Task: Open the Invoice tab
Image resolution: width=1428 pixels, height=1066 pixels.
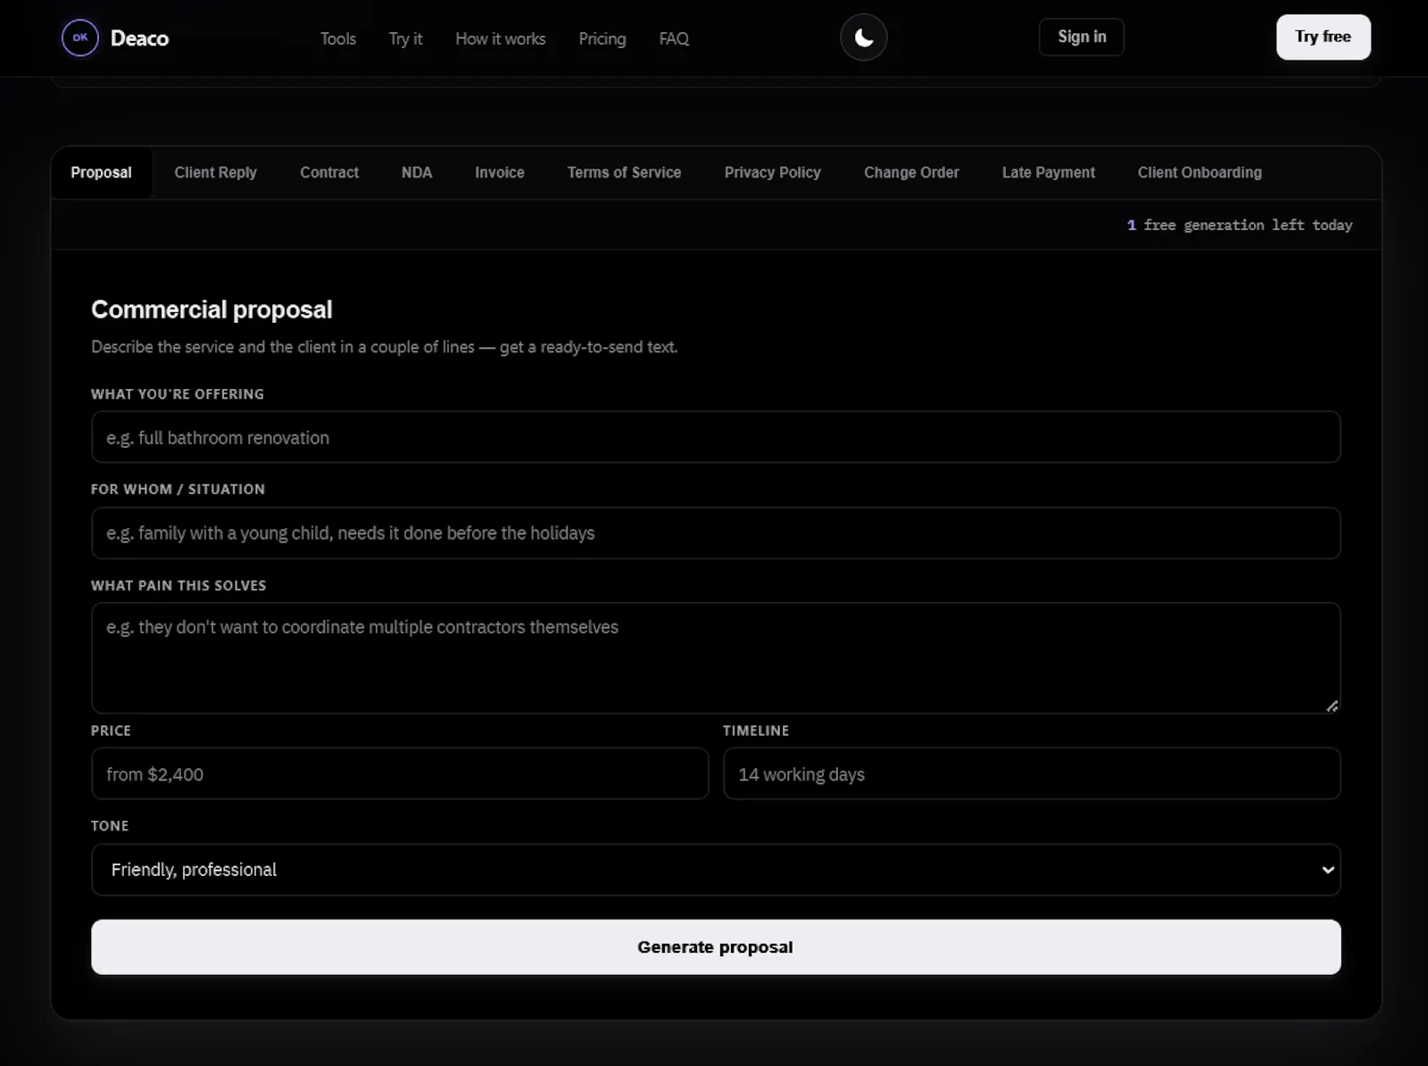Action: [500, 172]
